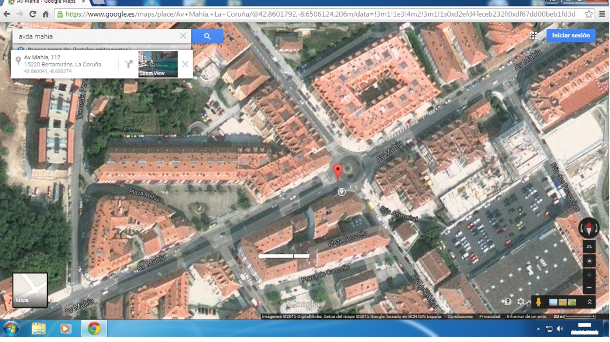
Task: Go back with Chrome's back arrow
Action: coord(6,14)
